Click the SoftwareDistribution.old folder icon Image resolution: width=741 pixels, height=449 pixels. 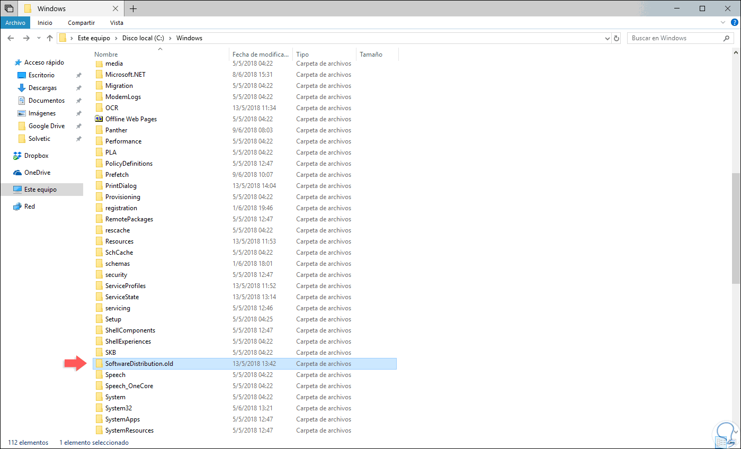click(x=99, y=364)
